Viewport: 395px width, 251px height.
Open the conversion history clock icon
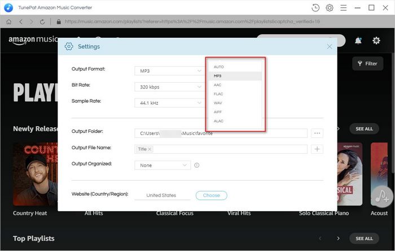click(x=315, y=8)
